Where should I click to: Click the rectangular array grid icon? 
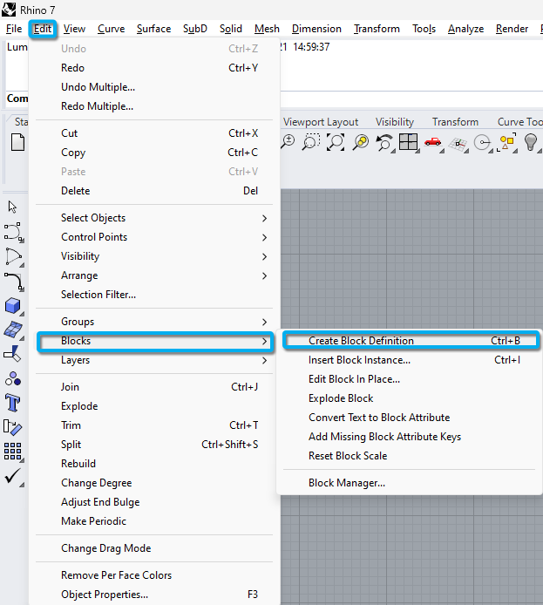point(13,451)
